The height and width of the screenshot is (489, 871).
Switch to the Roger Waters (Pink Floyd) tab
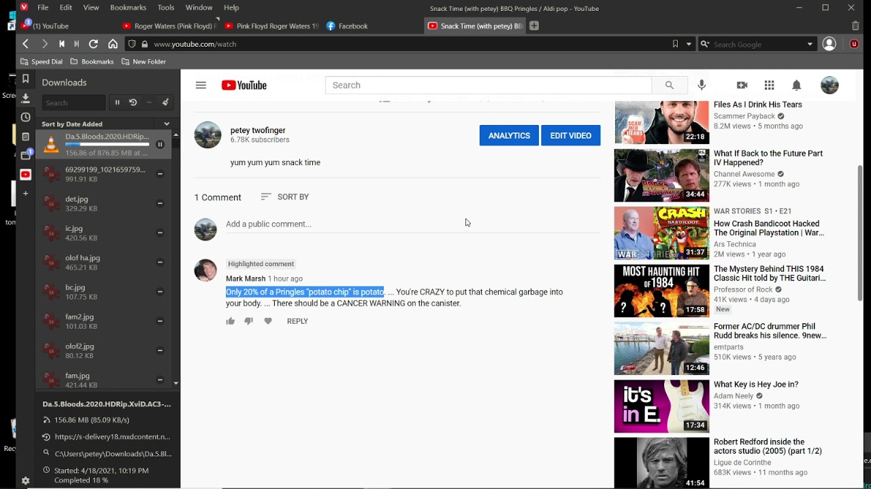(x=170, y=26)
